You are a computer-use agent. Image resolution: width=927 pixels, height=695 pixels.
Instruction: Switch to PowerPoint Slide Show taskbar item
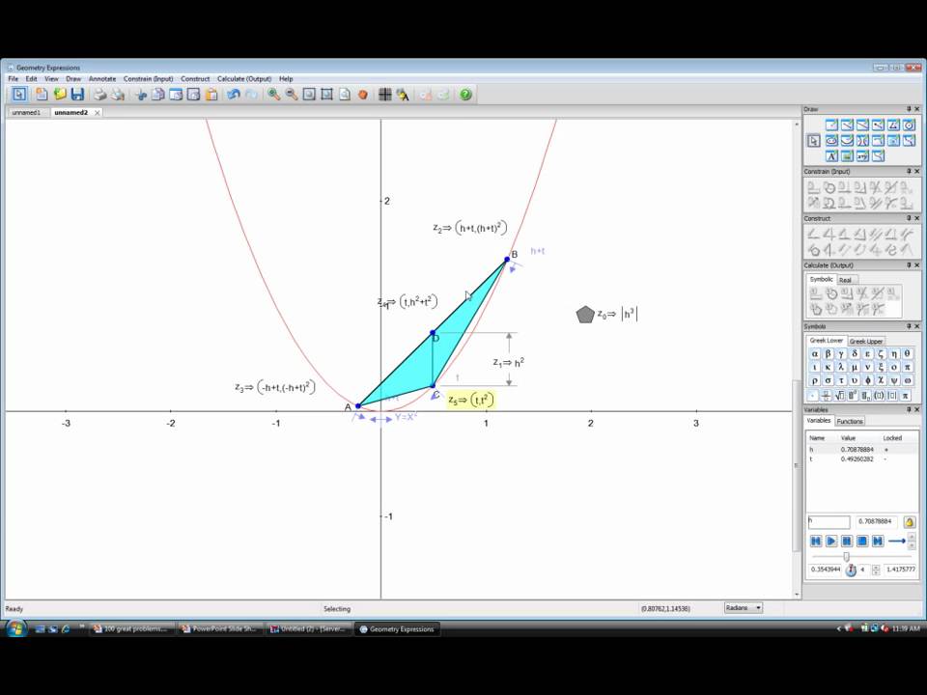[x=219, y=628]
